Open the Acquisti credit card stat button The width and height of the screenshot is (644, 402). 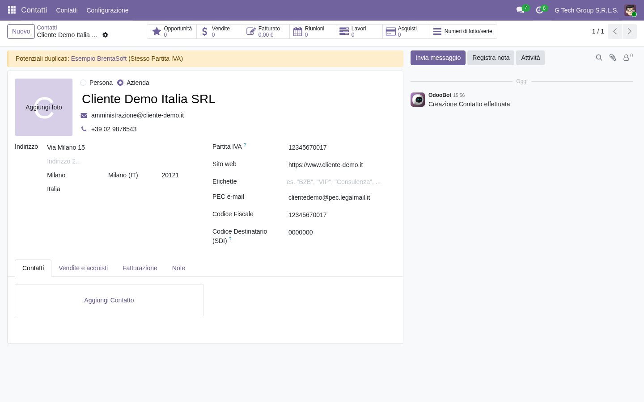pyautogui.click(x=406, y=31)
